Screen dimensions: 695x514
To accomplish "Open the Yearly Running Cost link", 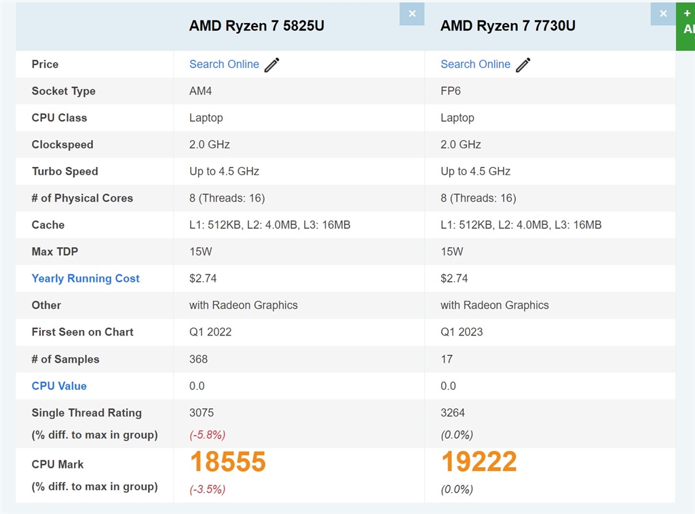I will [x=86, y=278].
